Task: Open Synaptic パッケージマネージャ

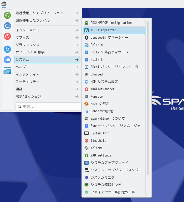Action: pyautogui.click(x=115, y=126)
